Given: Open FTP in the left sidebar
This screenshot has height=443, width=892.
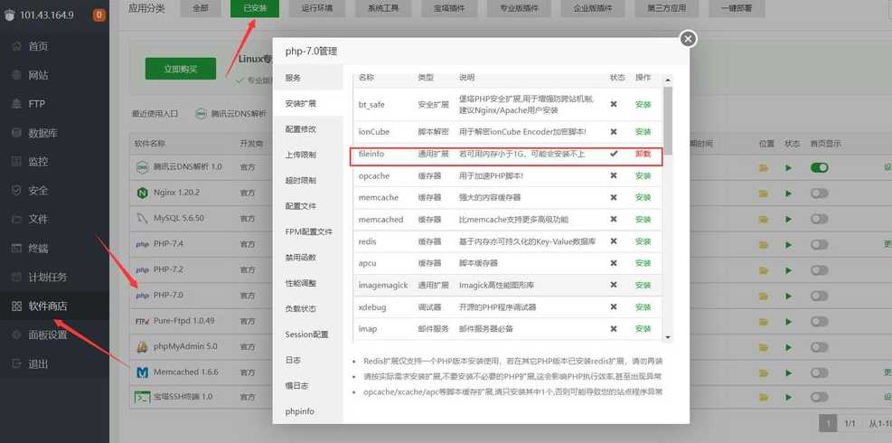Looking at the screenshot, I should (36, 104).
